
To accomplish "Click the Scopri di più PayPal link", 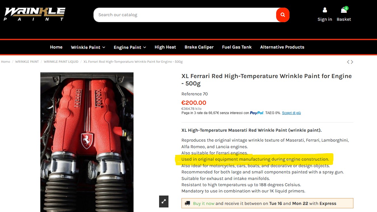I will coord(291,113).
